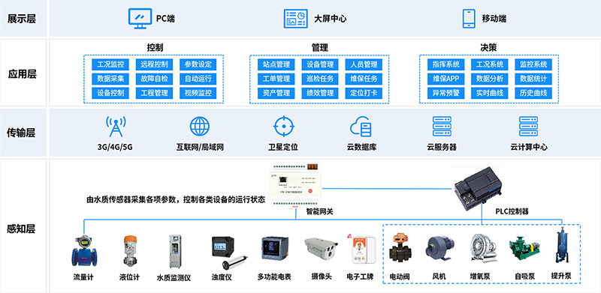
Task: Open the 远程控制 button
Action: tap(154, 64)
